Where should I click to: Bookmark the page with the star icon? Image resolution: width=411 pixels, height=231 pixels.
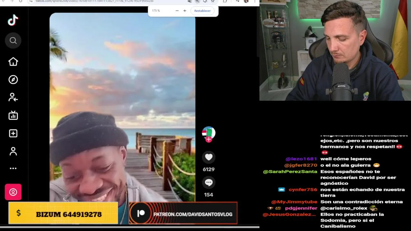(x=213, y=1)
